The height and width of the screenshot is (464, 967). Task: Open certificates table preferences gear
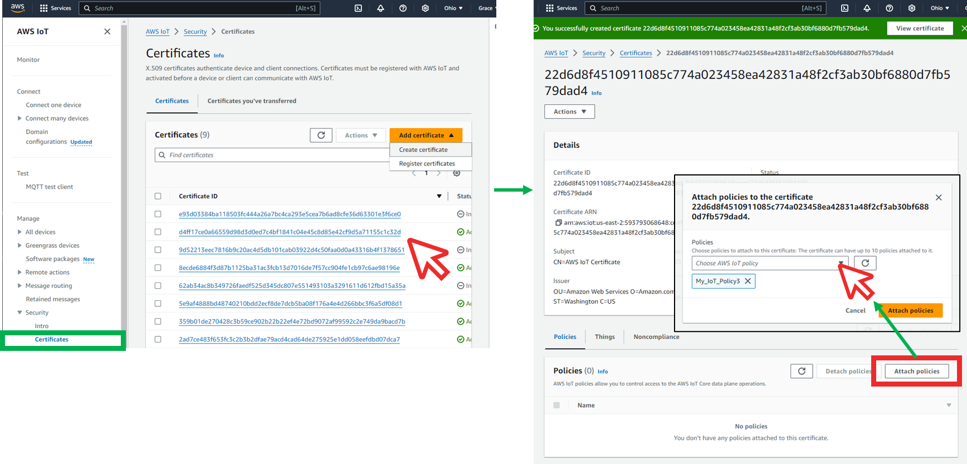(457, 173)
